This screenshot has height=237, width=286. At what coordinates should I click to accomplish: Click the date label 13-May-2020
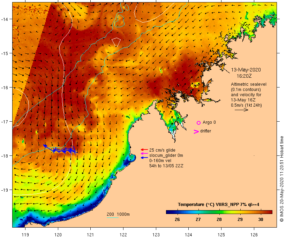(x=246, y=70)
